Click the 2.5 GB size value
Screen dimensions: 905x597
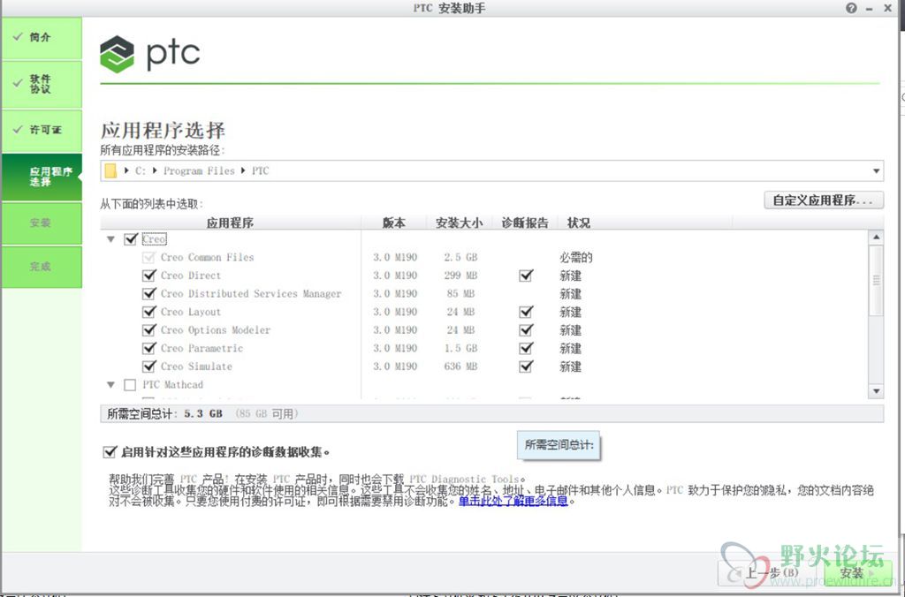(x=460, y=257)
